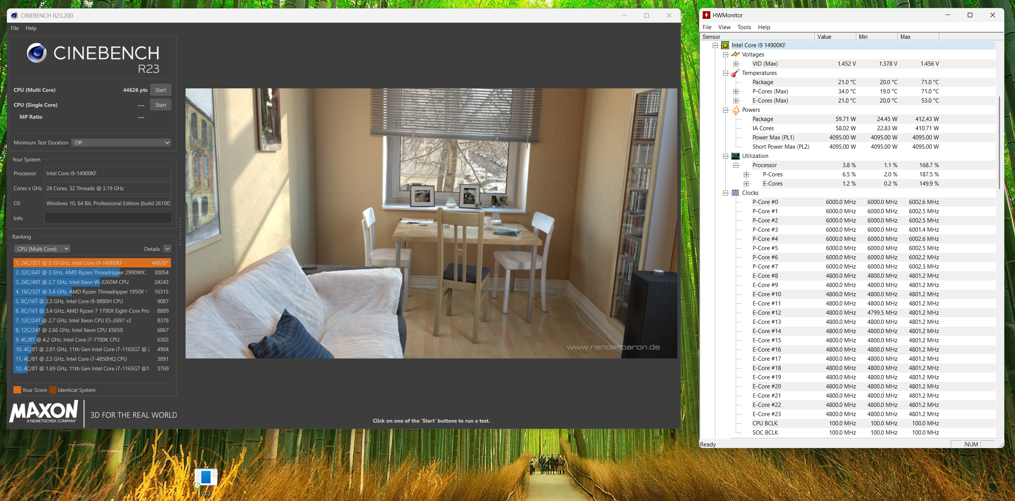Expand the P-Cores (Max) temperature node
This screenshot has height=501, width=1015.
736,91
